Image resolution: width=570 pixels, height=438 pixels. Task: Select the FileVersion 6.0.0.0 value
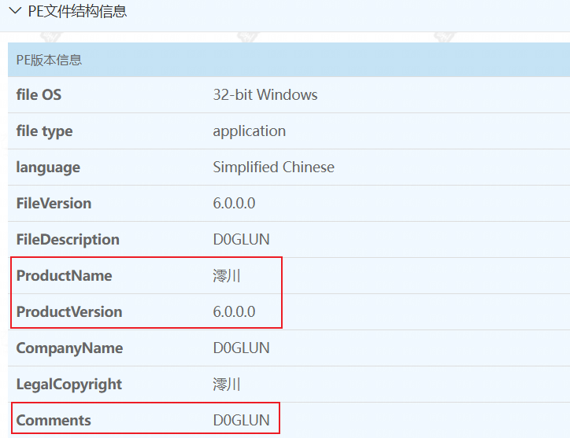click(x=234, y=204)
